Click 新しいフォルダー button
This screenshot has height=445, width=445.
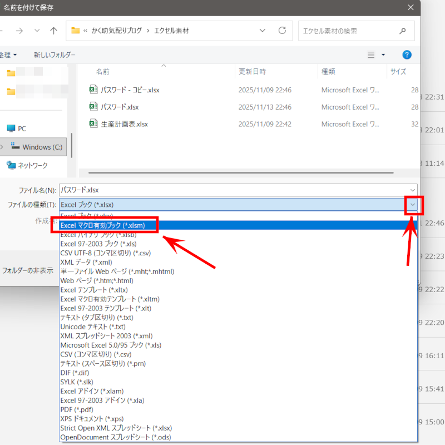[55, 55]
